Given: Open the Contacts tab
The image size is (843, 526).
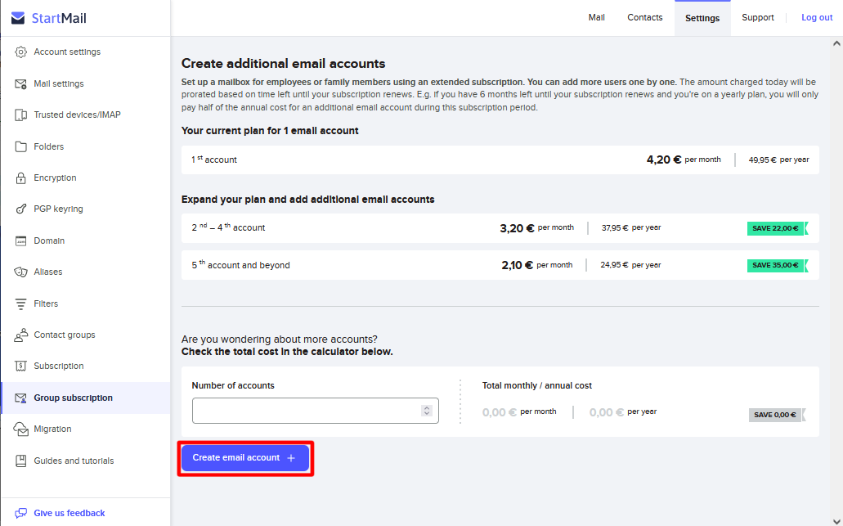Looking at the screenshot, I should 645,16.
